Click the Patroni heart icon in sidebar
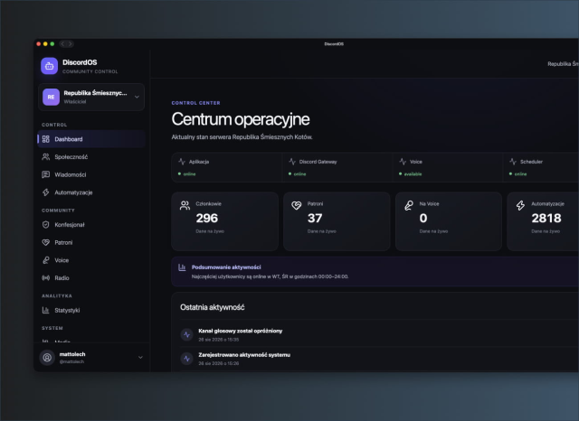Viewport: 579px width, 421px height. [x=46, y=242]
